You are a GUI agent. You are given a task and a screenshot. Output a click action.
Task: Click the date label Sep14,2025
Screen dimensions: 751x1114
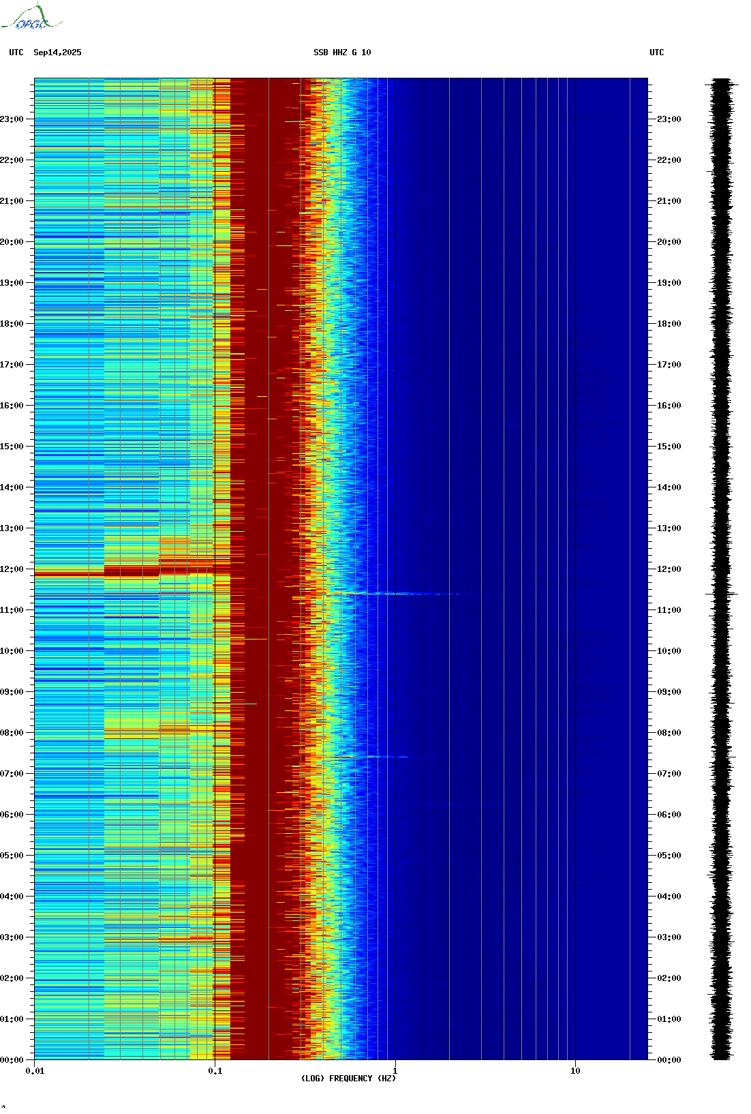pos(57,52)
